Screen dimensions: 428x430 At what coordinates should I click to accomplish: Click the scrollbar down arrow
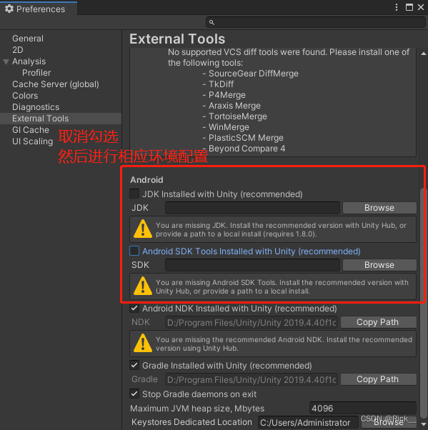[x=424, y=424]
